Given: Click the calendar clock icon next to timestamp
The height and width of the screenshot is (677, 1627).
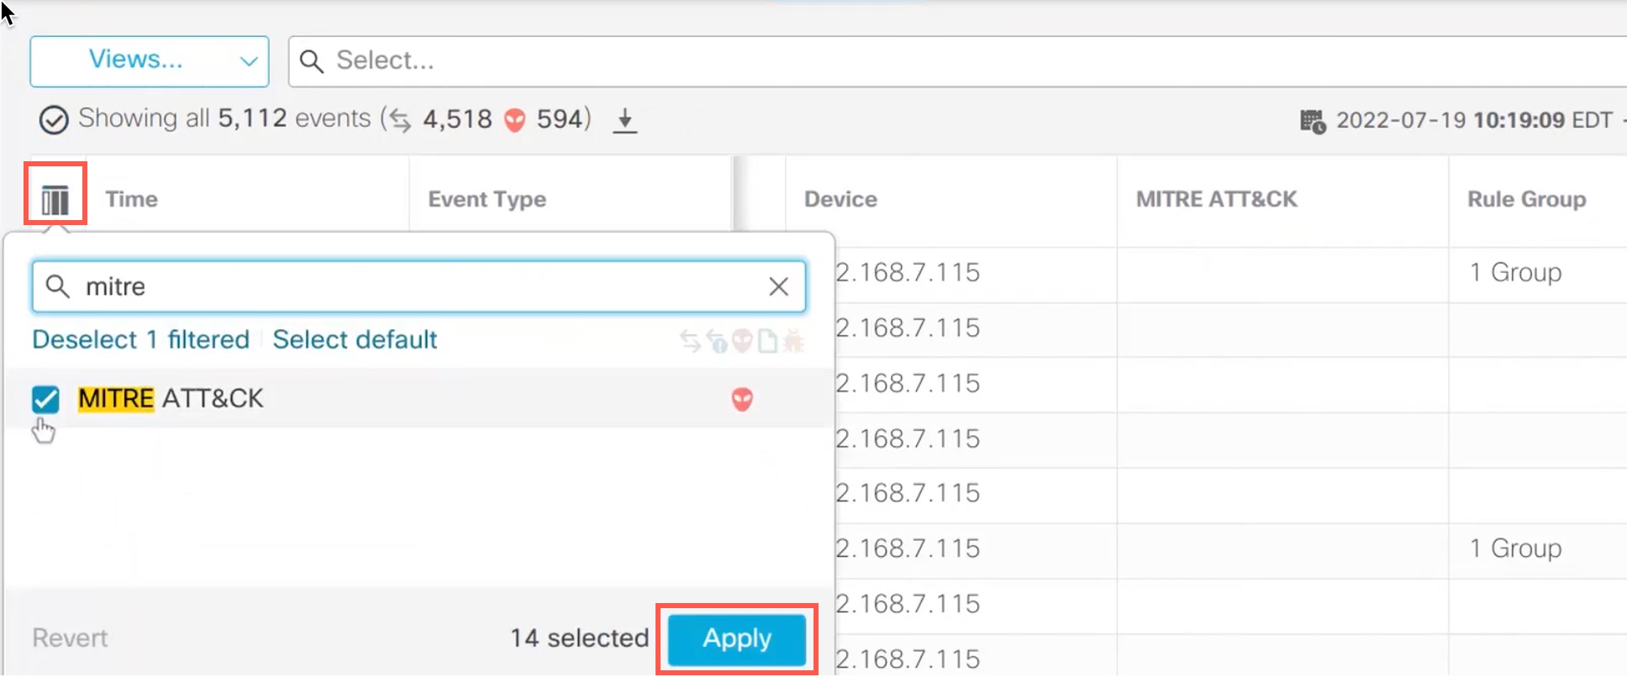Looking at the screenshot, I should click(1312, 121).
